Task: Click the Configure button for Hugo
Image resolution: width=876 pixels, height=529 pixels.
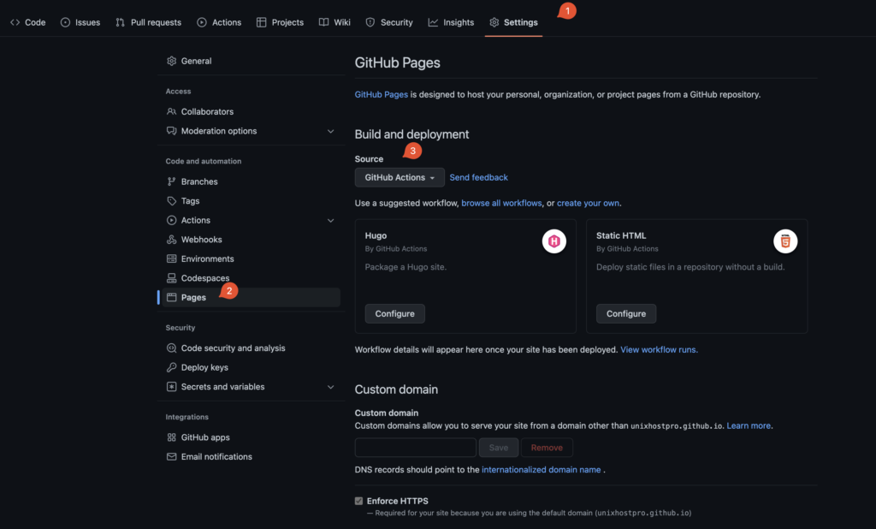Action: [394, 313]
